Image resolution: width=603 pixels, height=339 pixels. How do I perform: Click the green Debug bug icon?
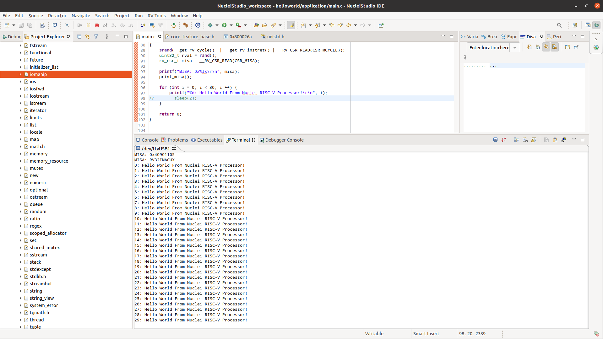tap(210, 25)
